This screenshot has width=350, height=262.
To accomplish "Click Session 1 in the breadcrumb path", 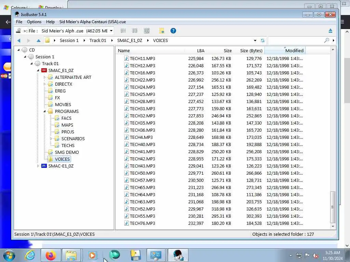I will pyautogui.click(x=69, y=41).
